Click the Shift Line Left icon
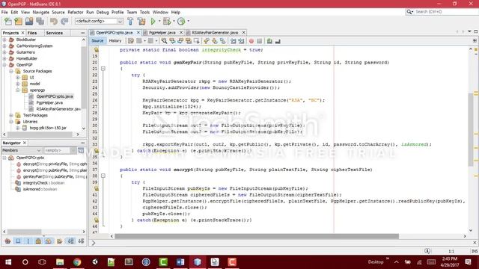 pos(234,41)
